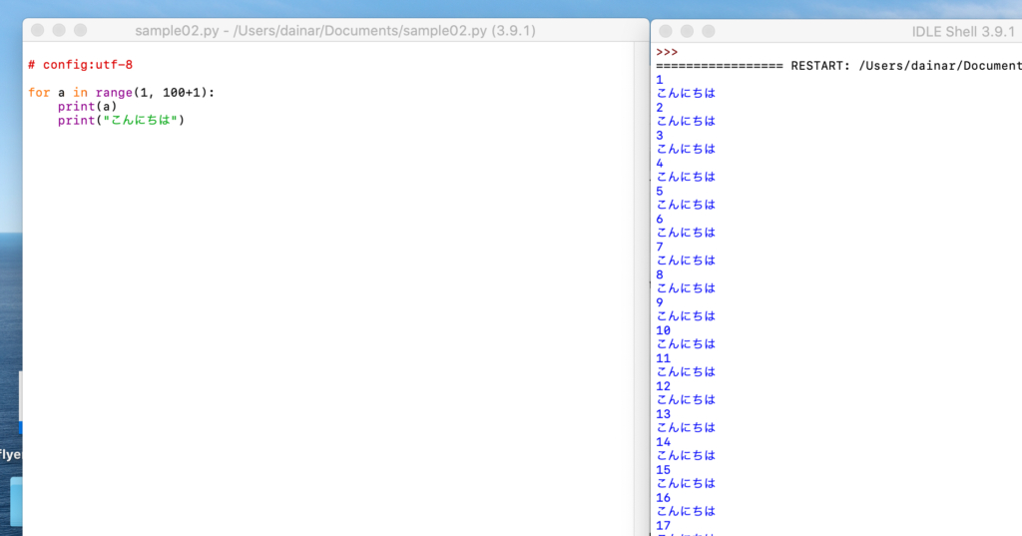This screenshot has width=1022, height=536.
Task: Click output number 16 in shell
Action: (x=663, y=497)
